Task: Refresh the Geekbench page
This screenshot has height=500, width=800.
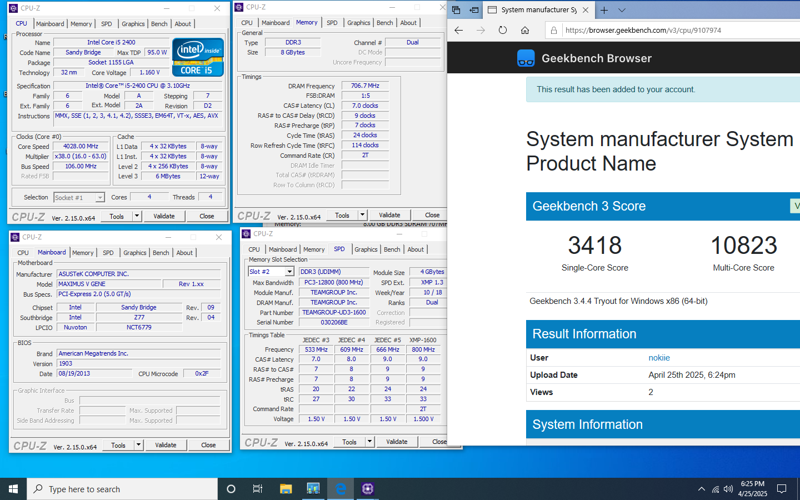Action: (x=503, y=31)
